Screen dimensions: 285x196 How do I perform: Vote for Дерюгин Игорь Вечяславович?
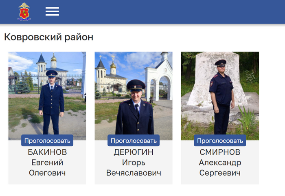(x=134, y=141)
